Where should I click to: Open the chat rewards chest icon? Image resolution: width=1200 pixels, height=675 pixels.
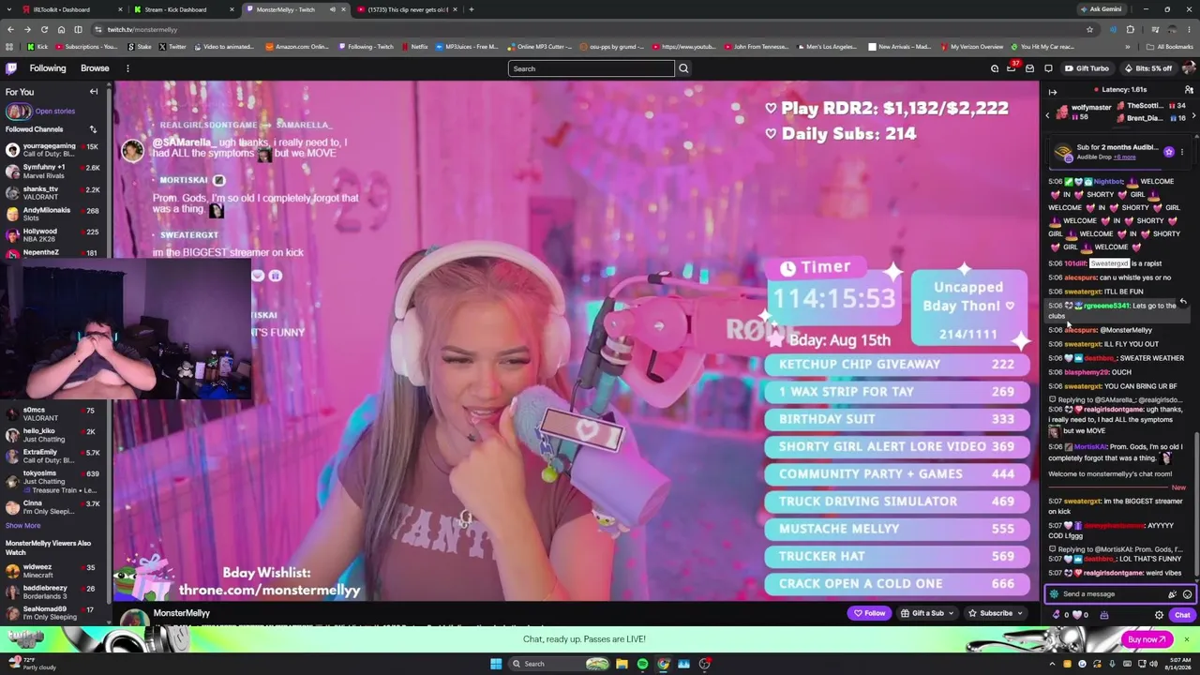click(1103, 616)
